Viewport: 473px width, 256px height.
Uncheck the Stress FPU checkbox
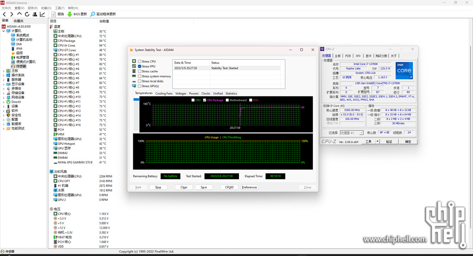tap(139, 66)
